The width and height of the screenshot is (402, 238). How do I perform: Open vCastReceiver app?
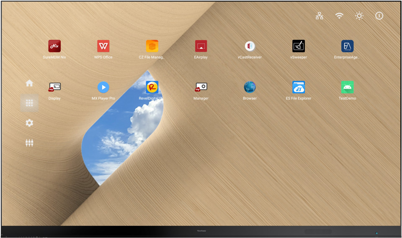tap(250, 46)
